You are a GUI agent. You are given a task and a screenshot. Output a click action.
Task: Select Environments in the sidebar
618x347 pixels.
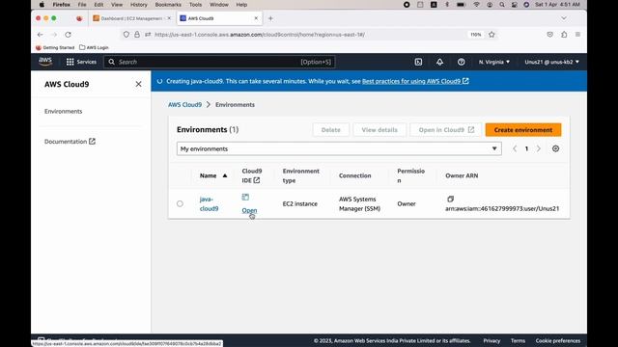click(x=64, y=112)
